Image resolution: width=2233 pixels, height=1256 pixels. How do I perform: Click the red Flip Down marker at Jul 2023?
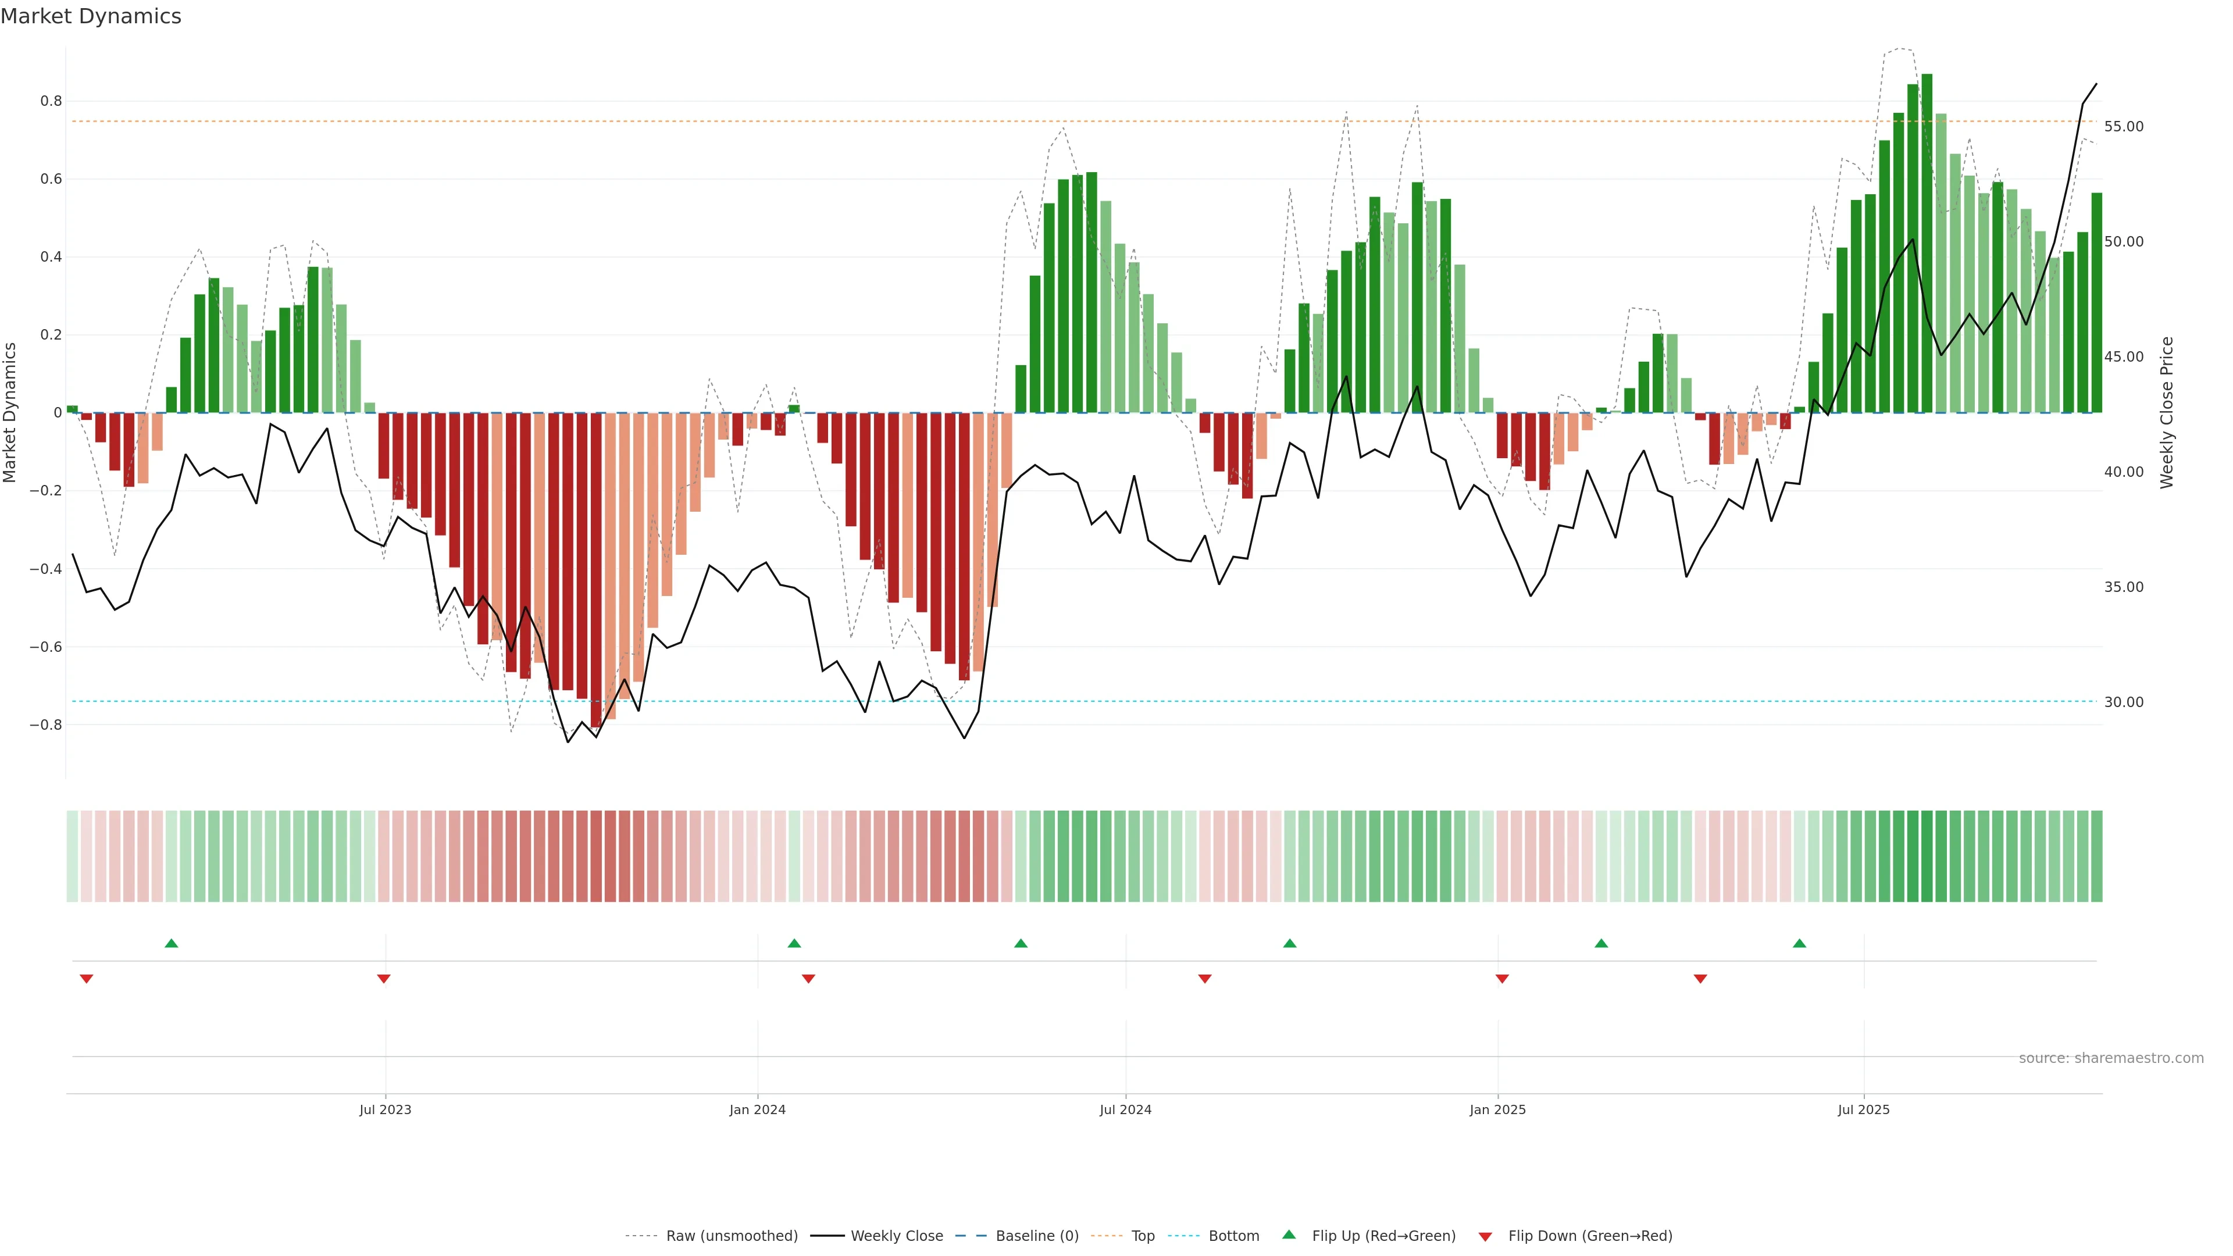384,979
